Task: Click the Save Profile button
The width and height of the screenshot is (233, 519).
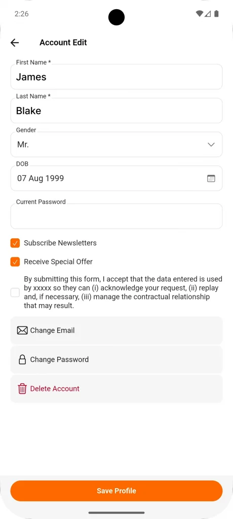Action: click(x=116, y=491)
